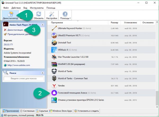
Task: Open the Деинсталлятор toolbar section
Action: [x=10, y=15]
